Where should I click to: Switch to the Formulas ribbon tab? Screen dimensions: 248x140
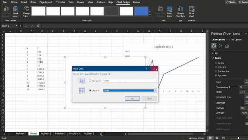(x=60, y=2)
